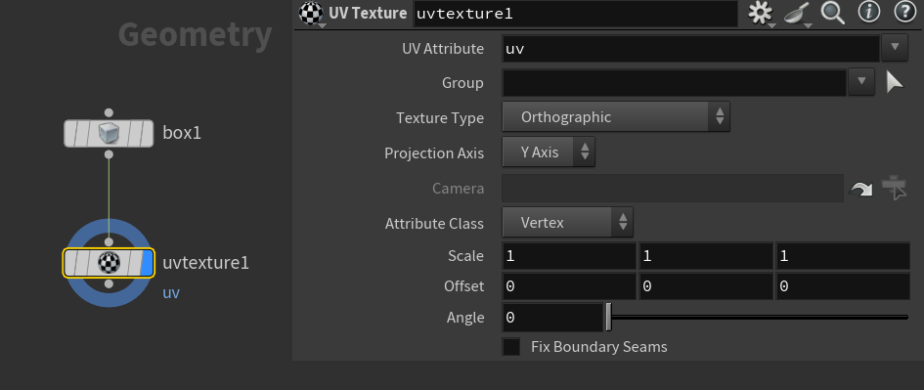Viewport: 924px width, 390px height.
Task: Click the group selection arrow icon
Action: (x=895, y=82)
